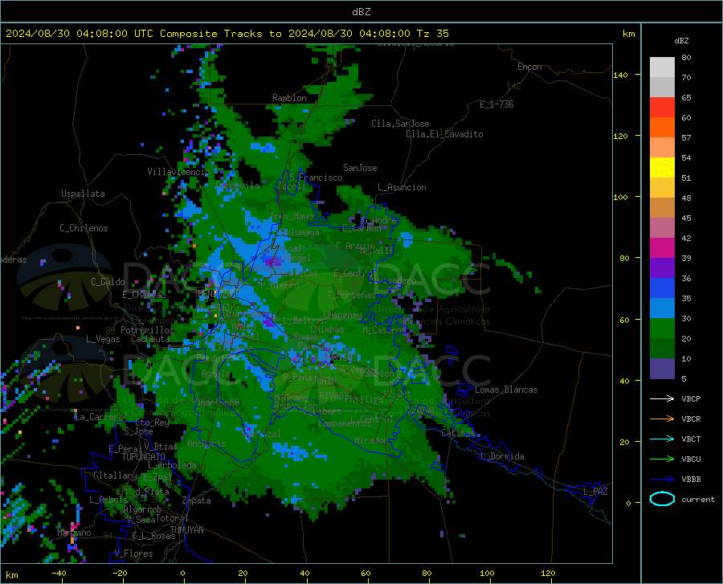Click the 'L_Vegas' map label

point(103,339)
